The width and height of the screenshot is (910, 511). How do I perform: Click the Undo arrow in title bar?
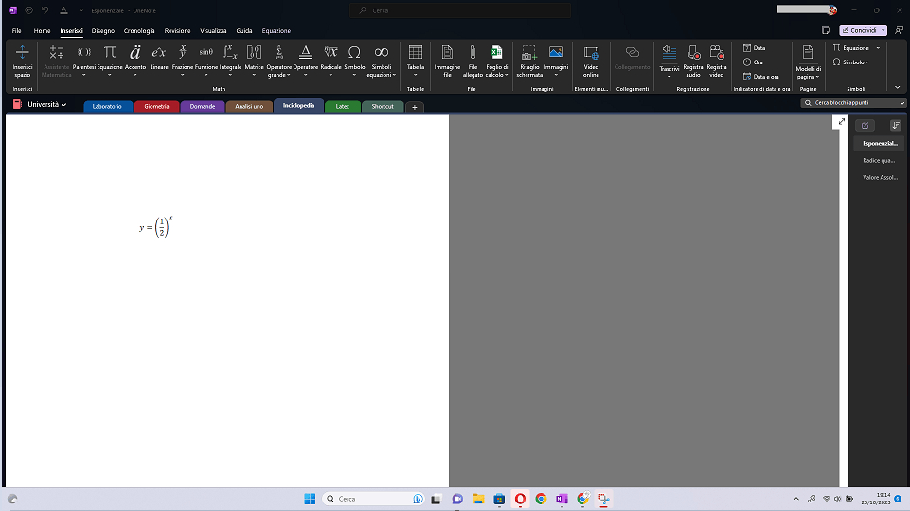45,10
